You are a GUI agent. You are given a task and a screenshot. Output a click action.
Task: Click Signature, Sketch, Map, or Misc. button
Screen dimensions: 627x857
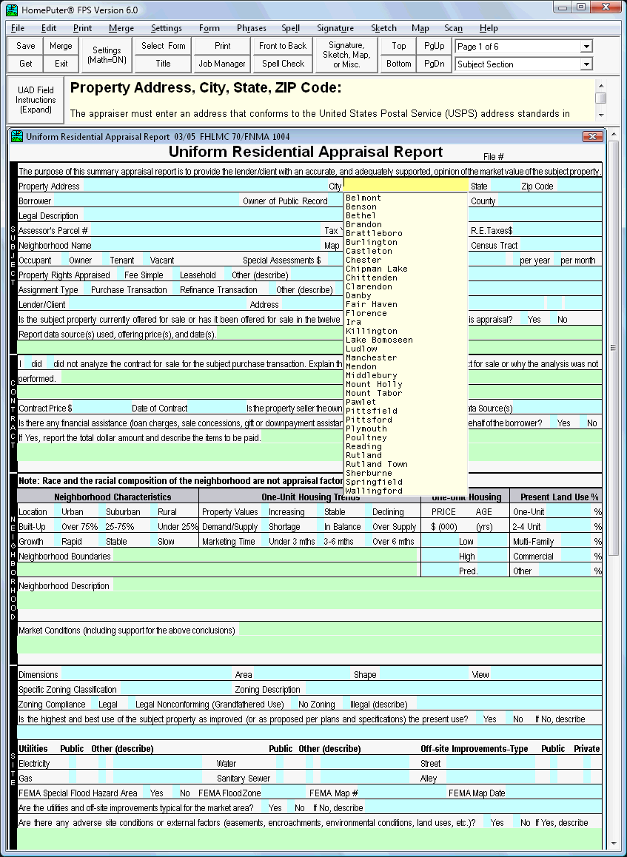346,55
